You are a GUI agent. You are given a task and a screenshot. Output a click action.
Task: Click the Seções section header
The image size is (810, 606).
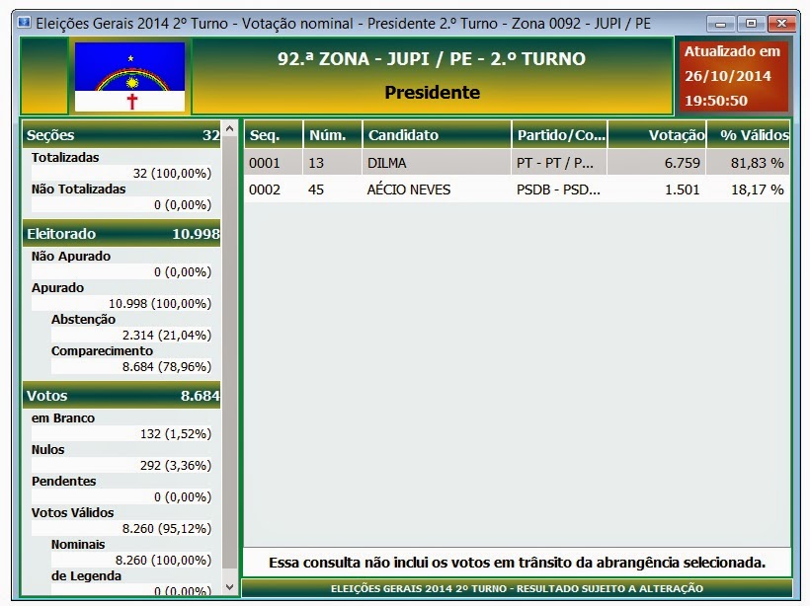[121, 135]
